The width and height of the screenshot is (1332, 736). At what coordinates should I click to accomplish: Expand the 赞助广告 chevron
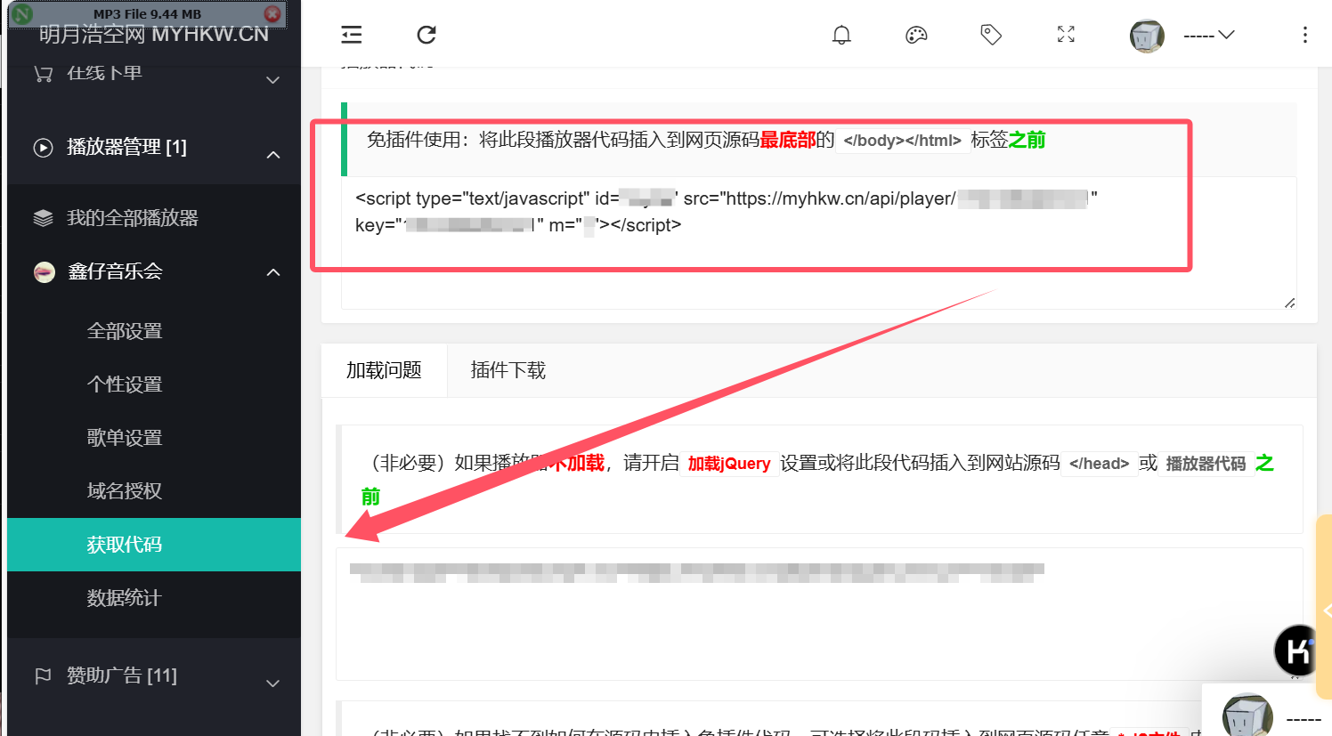click(x=273, y=683)
